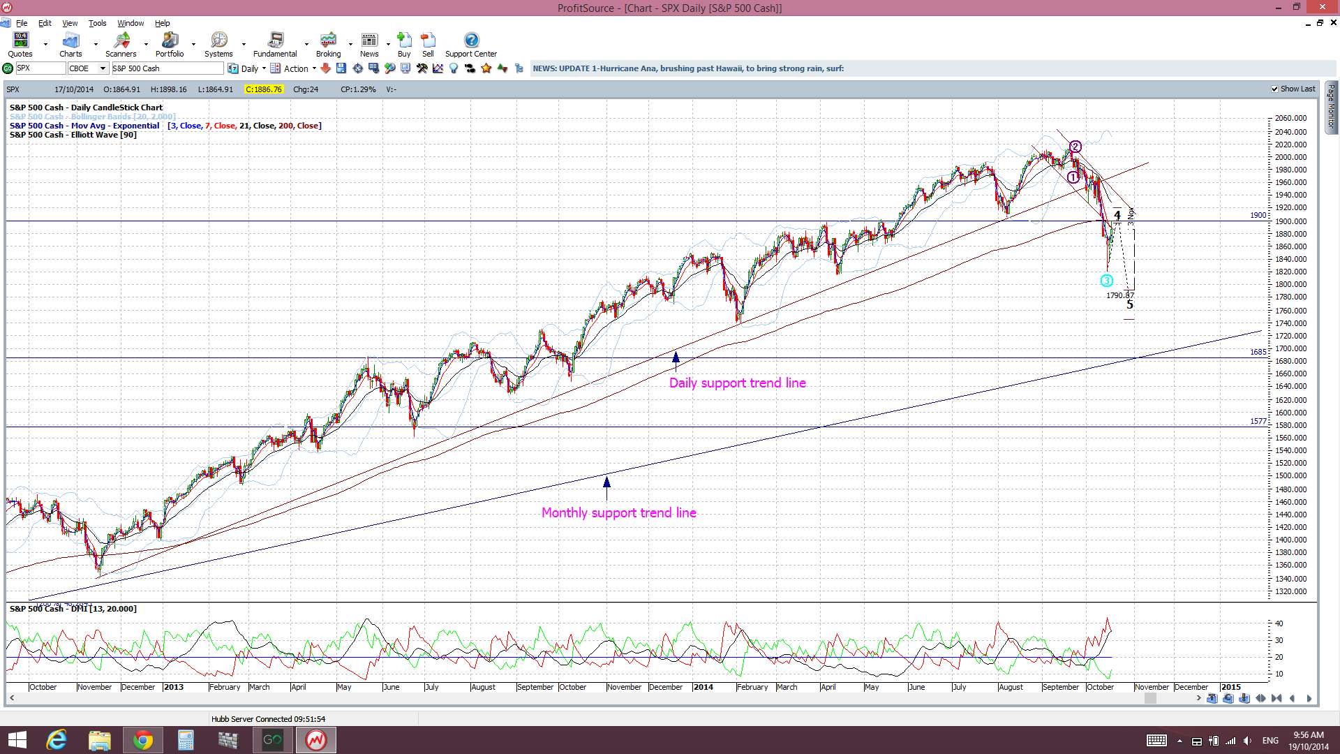Click the green Go button
Image resolution: width=1340 pixels, height=754 pixels.
8,68
